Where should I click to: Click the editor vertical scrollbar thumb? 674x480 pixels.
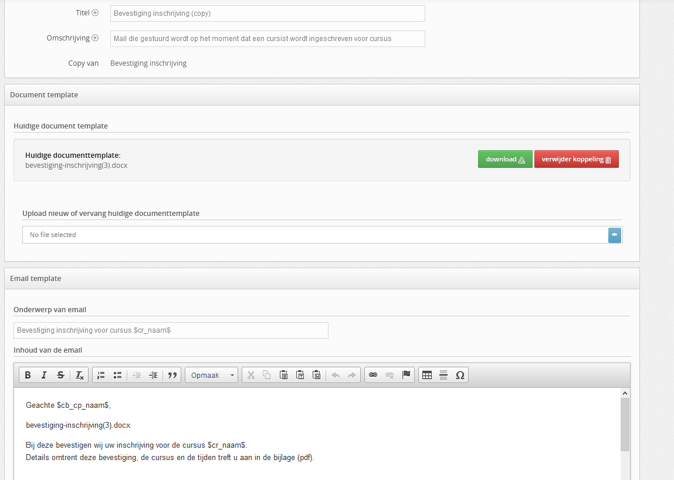click(625, 424)
